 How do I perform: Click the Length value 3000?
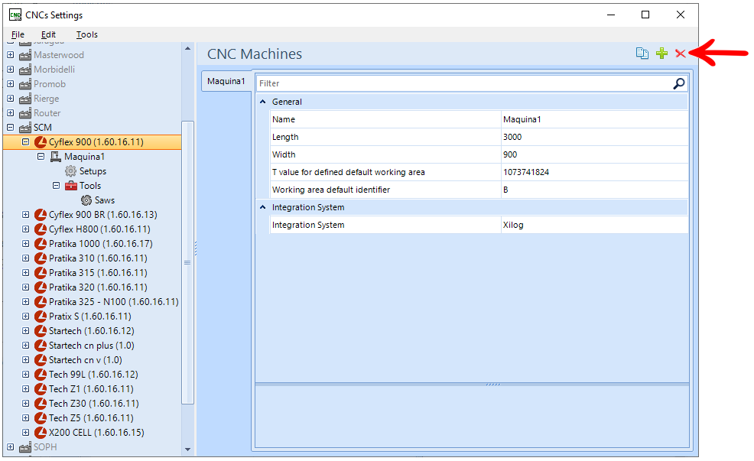(594, 137)
